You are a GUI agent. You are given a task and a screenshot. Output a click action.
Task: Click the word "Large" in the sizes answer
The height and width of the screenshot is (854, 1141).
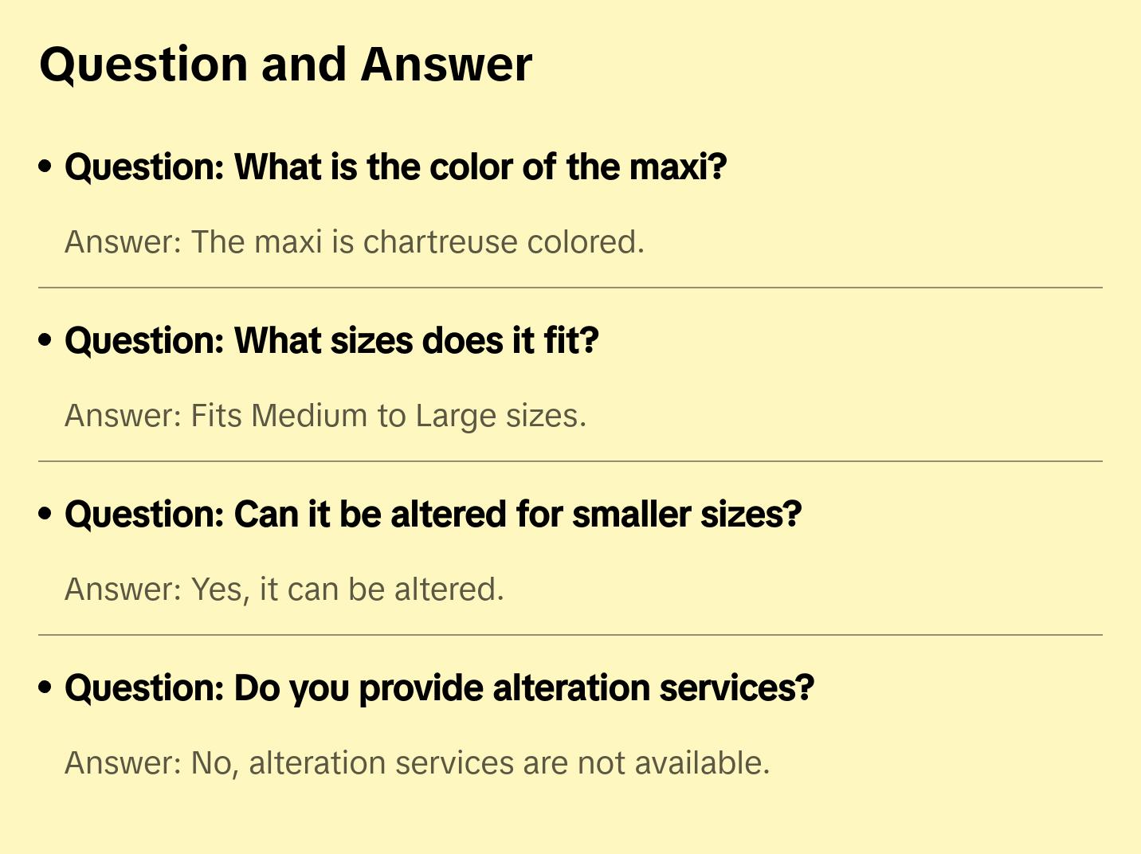point(448,416)
